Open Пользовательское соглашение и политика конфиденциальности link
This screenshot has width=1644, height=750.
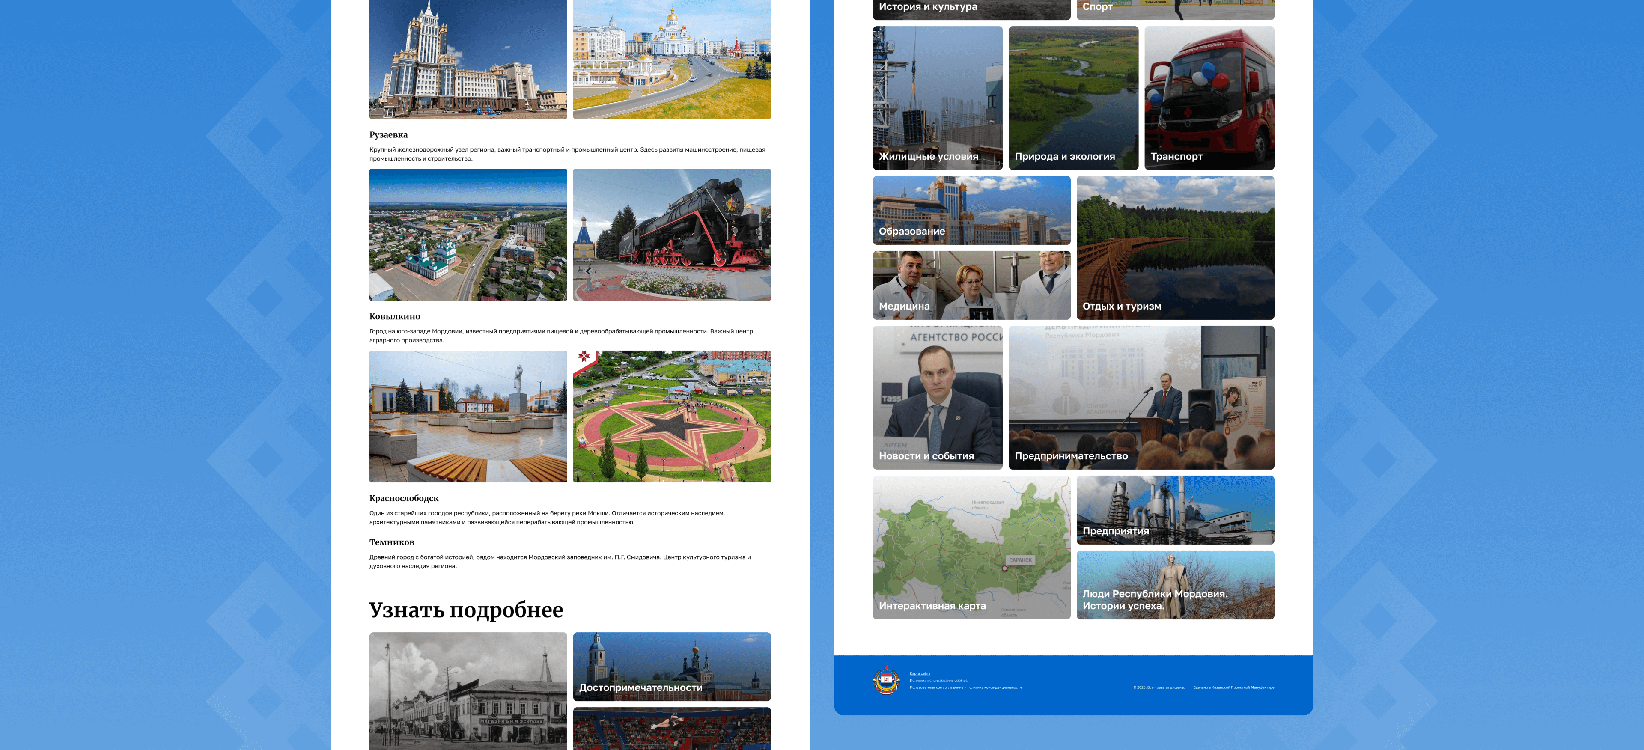pyautogui.click(x=965, y=687)
